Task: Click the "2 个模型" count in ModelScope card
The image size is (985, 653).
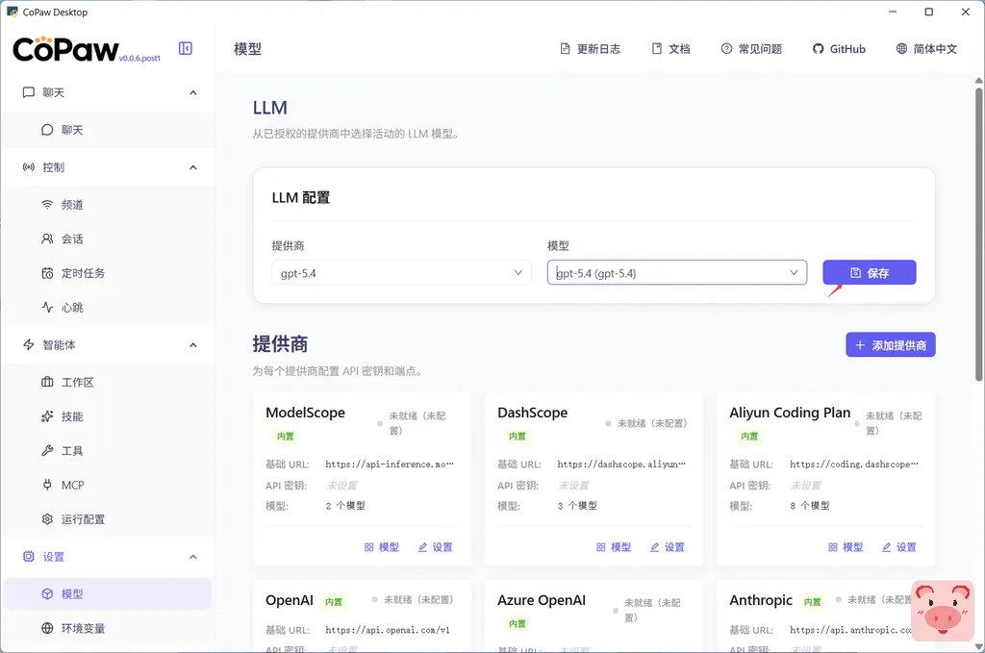Action: [345, 506]
